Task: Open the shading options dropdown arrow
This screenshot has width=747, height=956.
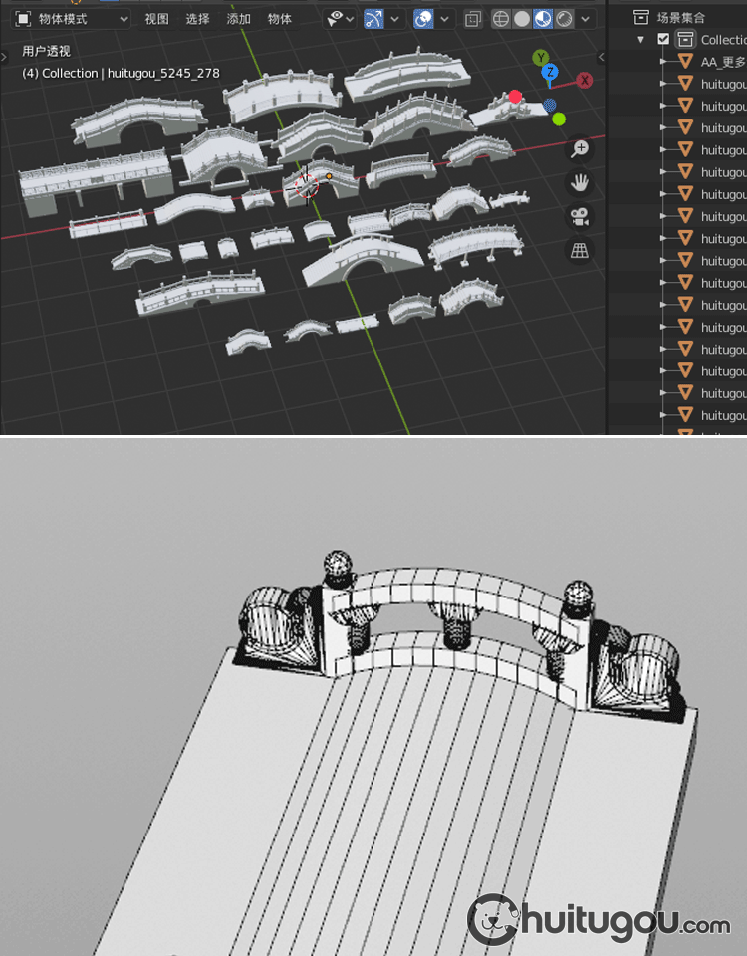Action: pos(585,19)
